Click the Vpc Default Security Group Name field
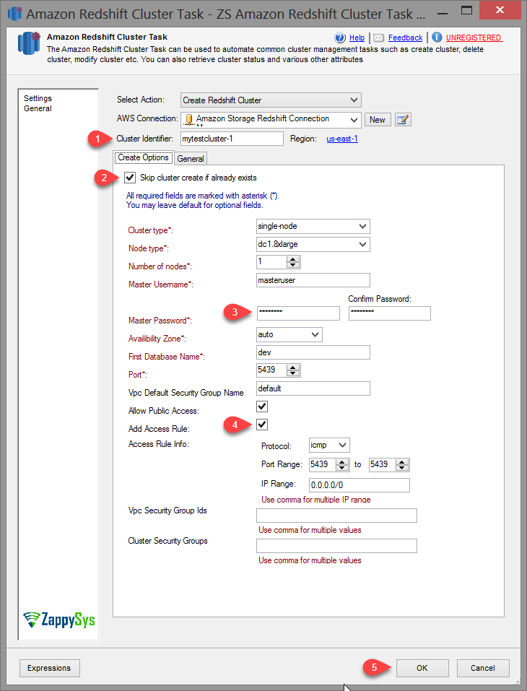The height and width of the screenshot is (691, 527). click(313, 388)
